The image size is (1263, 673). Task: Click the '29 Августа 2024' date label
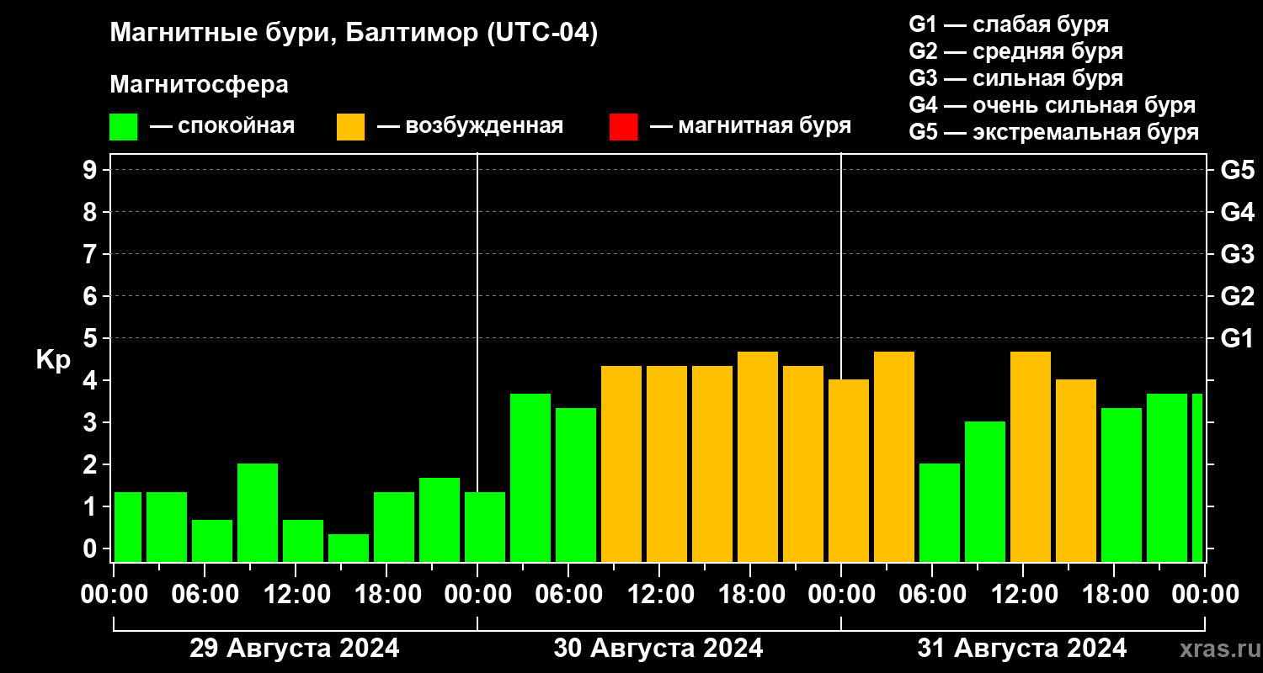[x=295, y=648]
